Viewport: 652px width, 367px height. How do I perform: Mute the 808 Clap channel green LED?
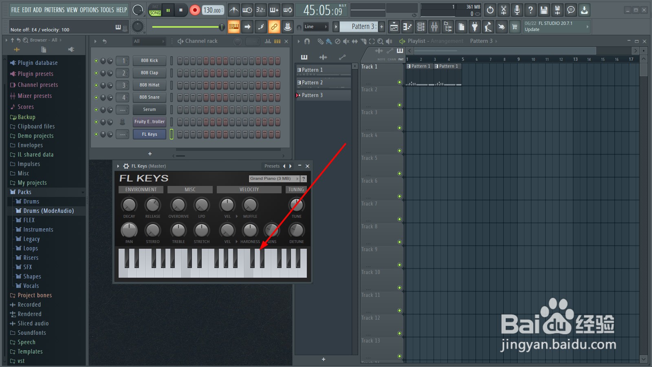tap(96, 73)
